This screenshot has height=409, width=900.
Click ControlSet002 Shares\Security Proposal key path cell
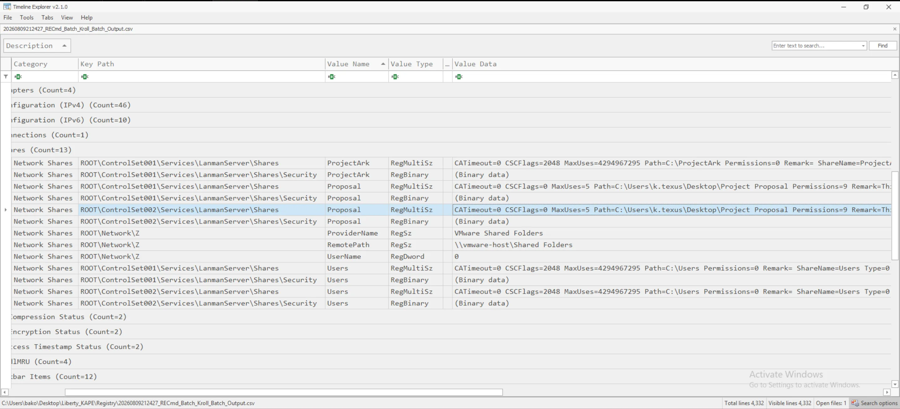[202, 221]
